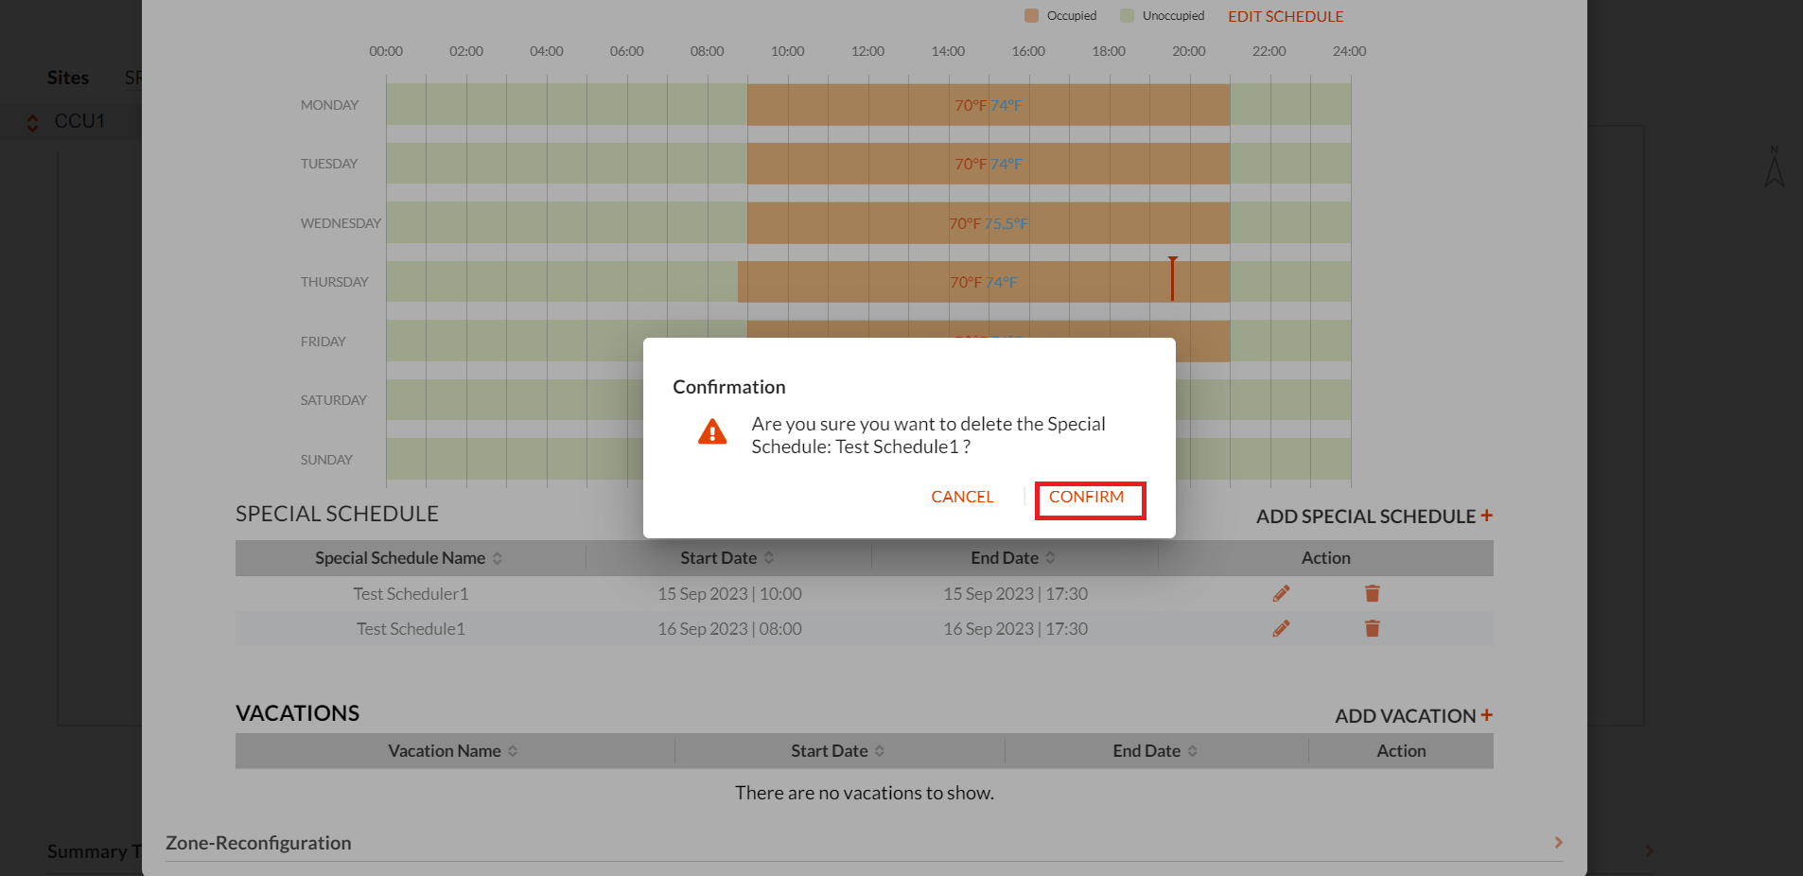Open the CCU1 selector arrows

(33, 123)
